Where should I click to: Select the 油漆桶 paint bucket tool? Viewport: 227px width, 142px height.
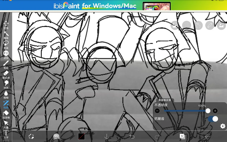pyautogui.click(x=6, y=115)
